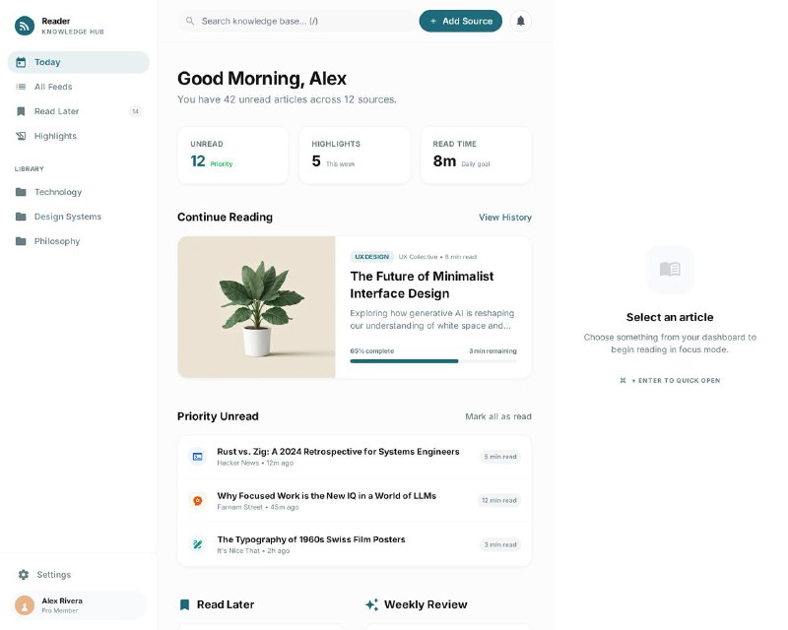This screenshot has width=788, height=630.
Task: Click the All Feeds list icon
Action: click(x=21, y=87)
